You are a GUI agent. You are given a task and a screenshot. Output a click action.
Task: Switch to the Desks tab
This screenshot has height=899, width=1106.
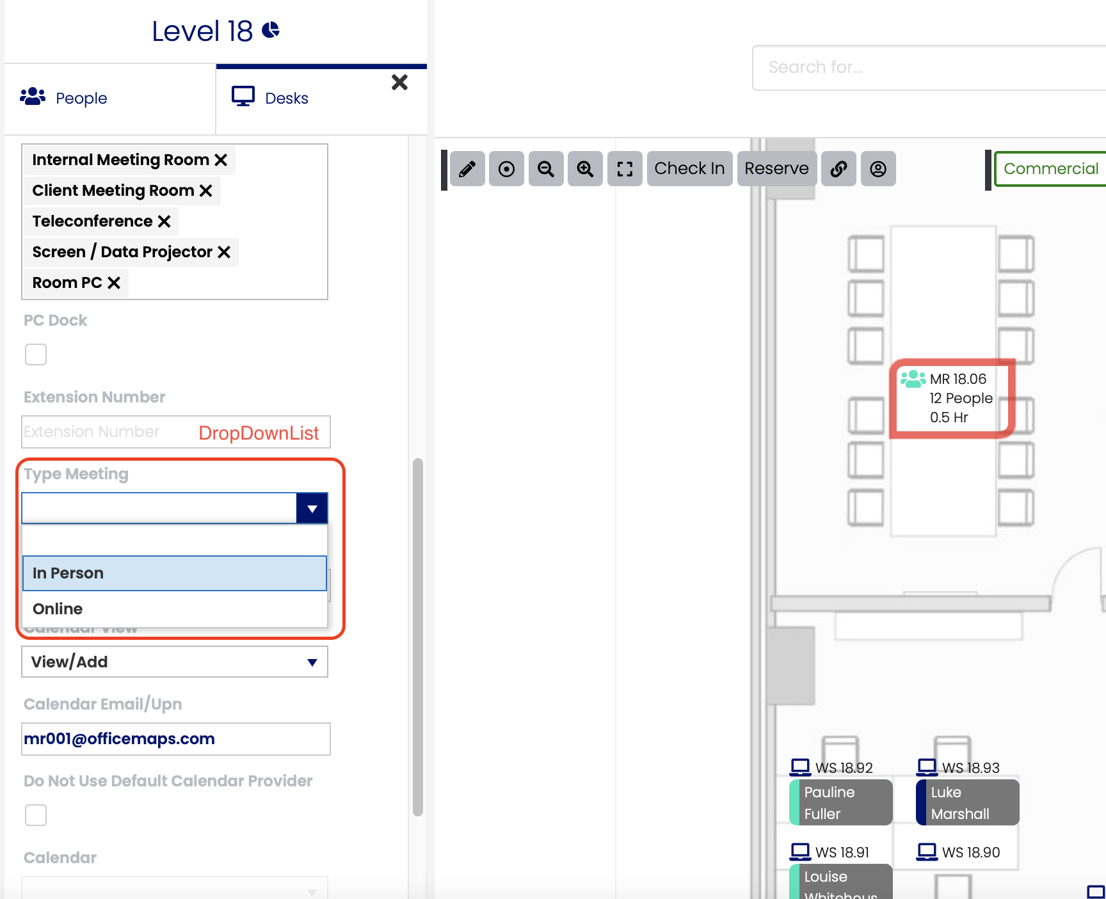click(x=321, y=100)
